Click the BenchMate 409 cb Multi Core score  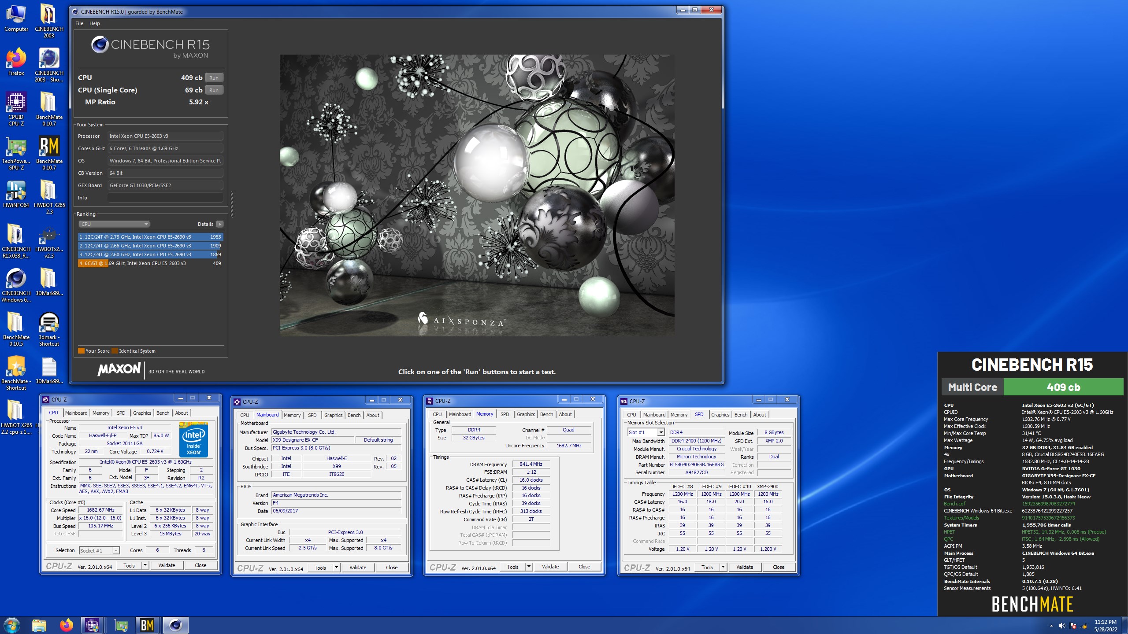pyautogui.click(x=1063, y=387)
